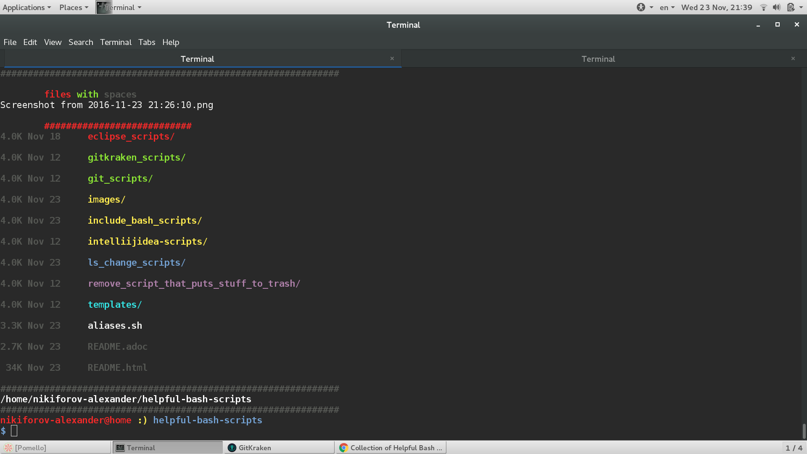
Task: Open the Tabs menu
Action: pyautogui.click(x=147, y=42)
